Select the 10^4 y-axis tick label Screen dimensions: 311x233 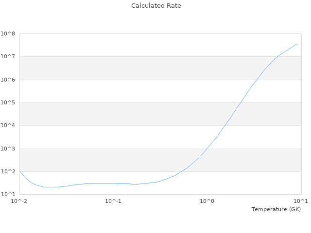click(x=8, y=126)
